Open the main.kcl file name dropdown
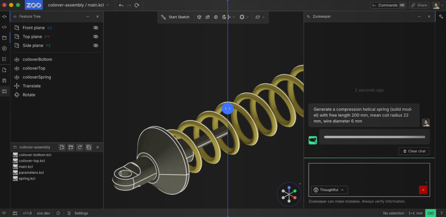The width and height of the screenshot is (446, 217). click(107, 5)
